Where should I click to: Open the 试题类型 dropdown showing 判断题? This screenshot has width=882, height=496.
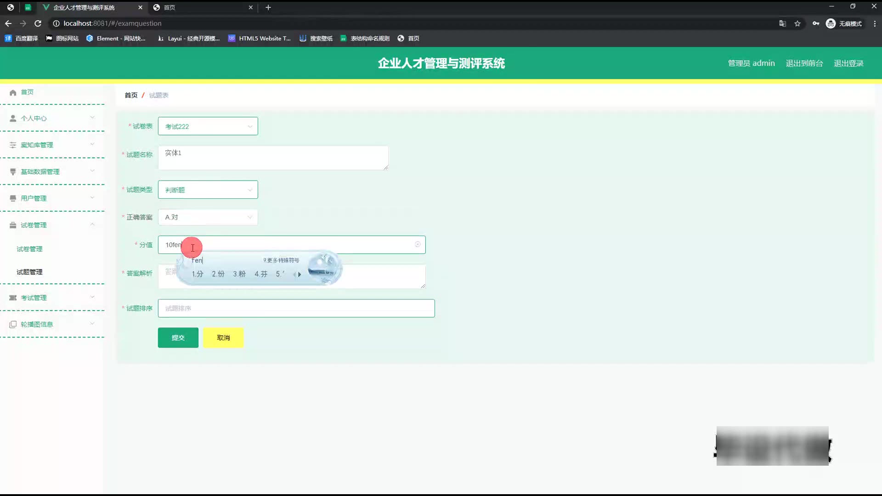point(208,190)
